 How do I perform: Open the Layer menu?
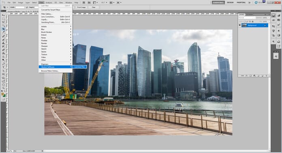coord(28,2)
